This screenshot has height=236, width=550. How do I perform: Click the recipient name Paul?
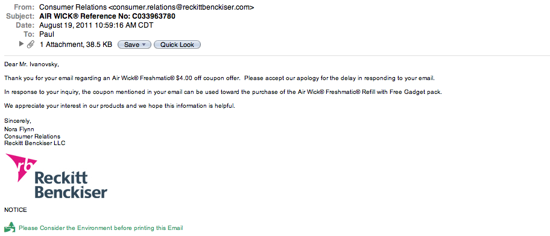46,34
